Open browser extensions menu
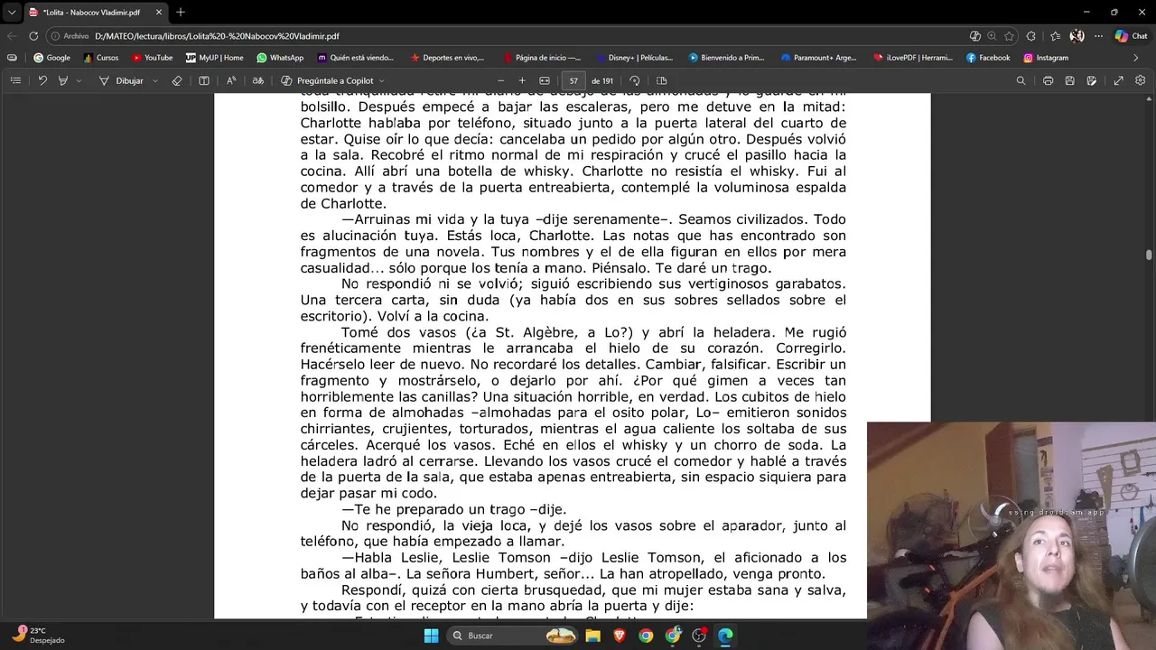 [1031, 36]
